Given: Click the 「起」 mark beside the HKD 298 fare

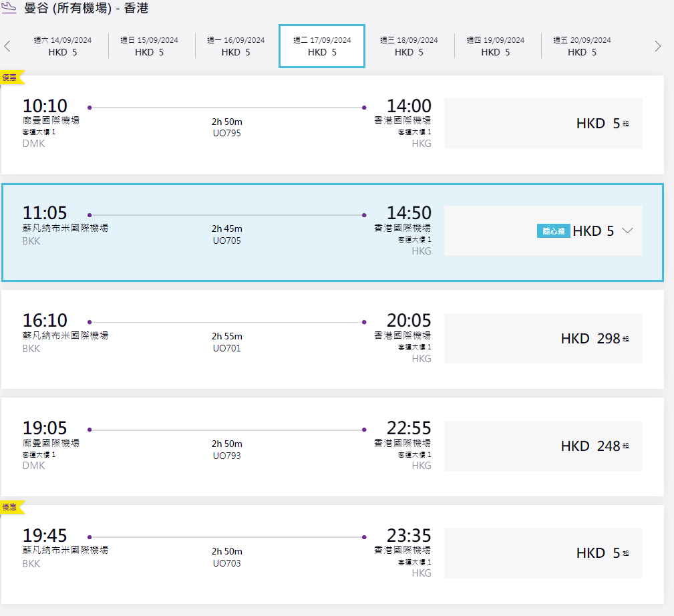Looking at the screenshot, I should [626, 339].
